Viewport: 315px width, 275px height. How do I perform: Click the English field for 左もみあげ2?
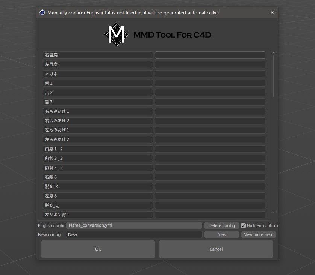(210, 139)
